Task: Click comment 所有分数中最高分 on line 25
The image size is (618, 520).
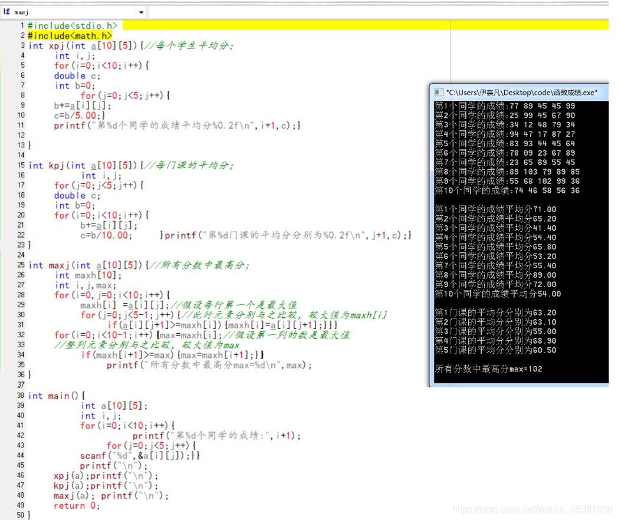Action: [200, 265]
